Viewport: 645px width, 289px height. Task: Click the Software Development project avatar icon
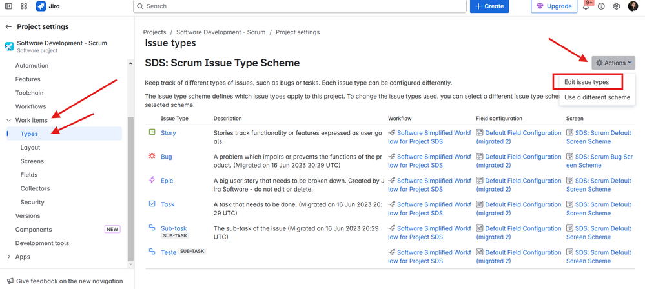(x=9, y=46)
